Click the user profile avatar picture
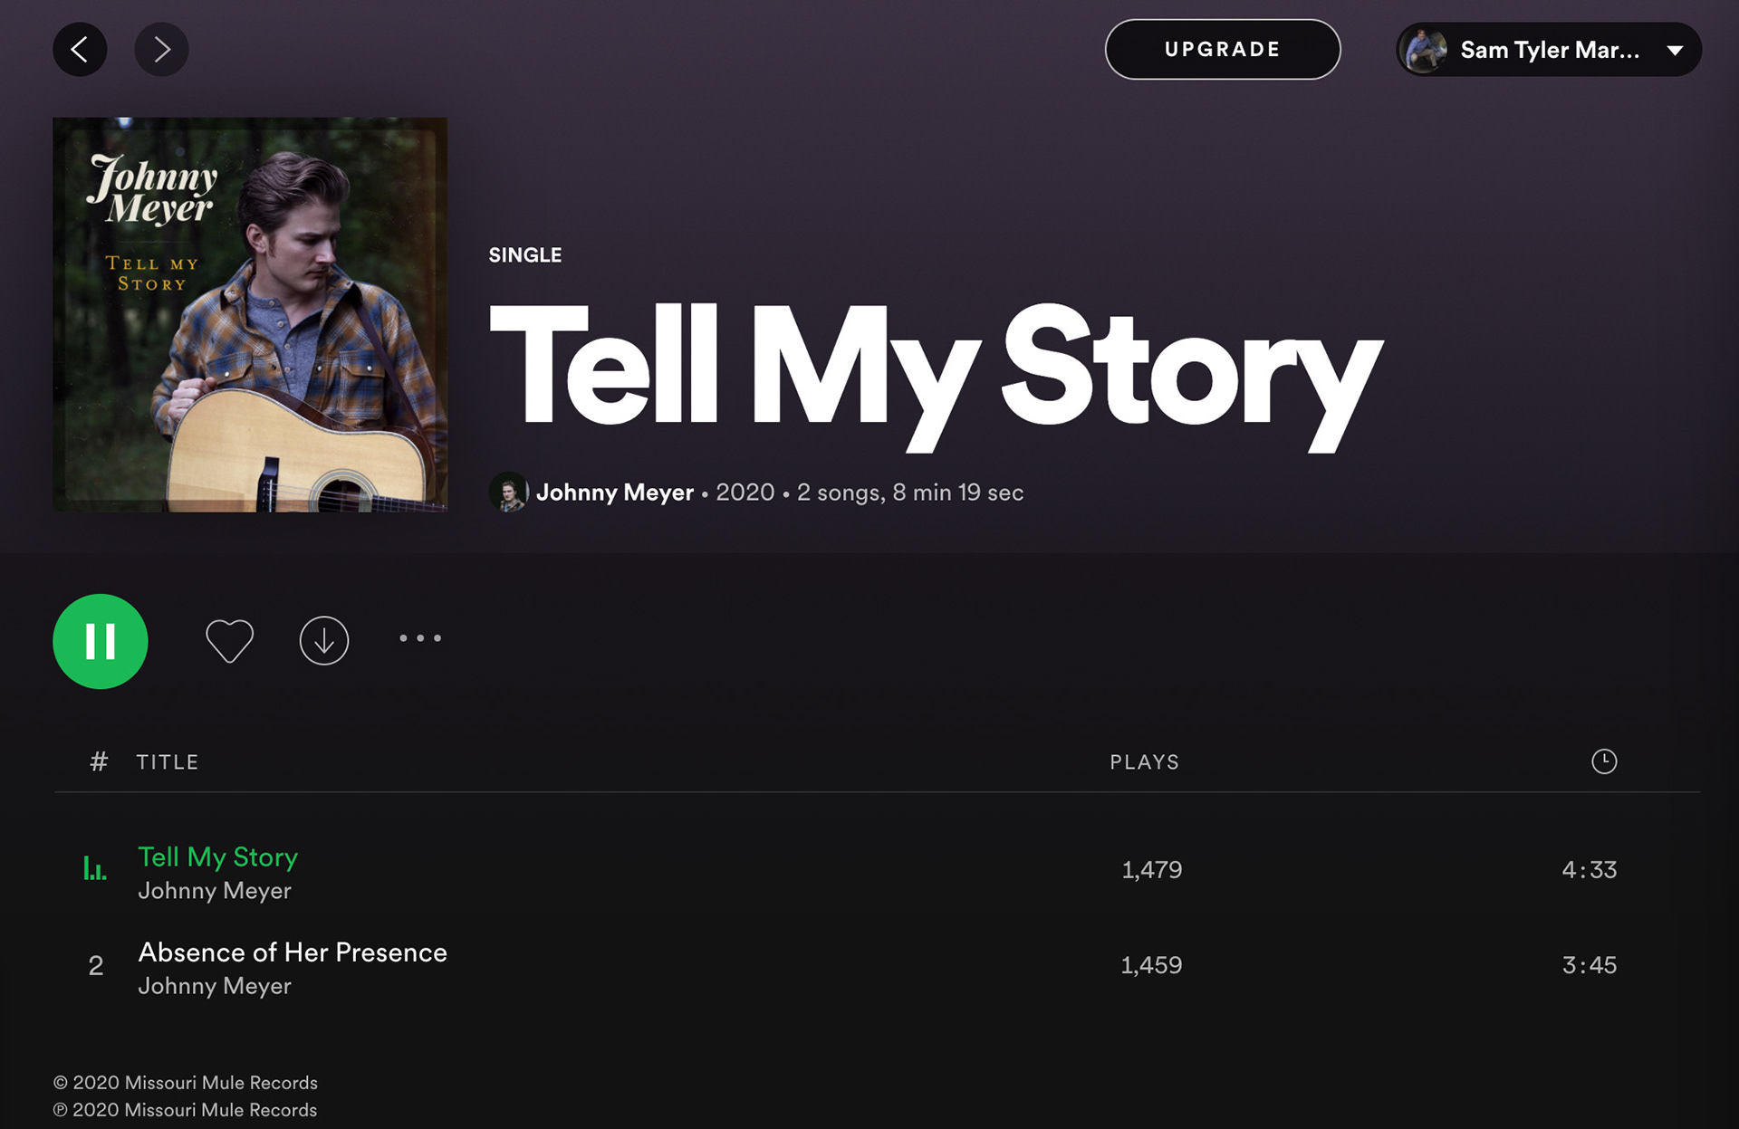 1425,50
